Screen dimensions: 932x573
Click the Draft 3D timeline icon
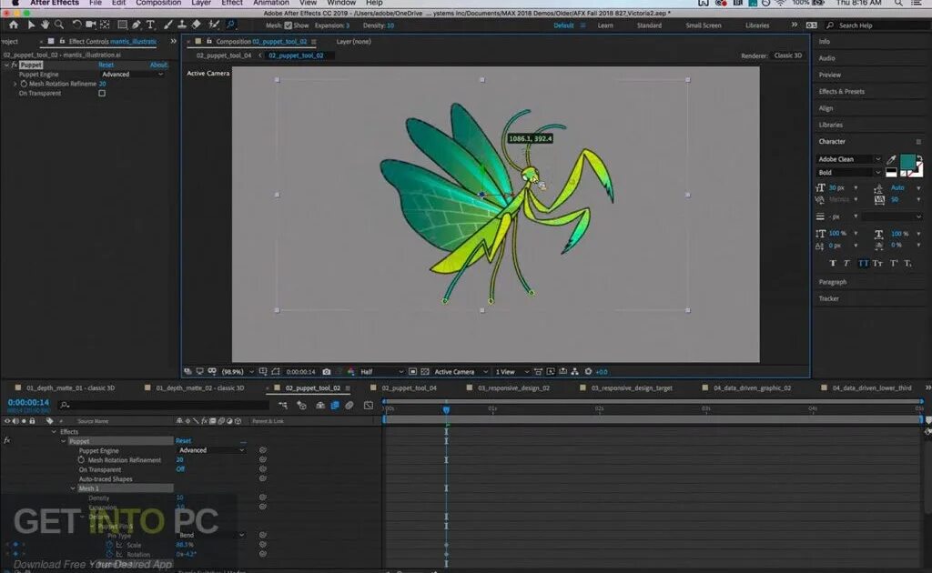pyautogui.click(x=301, y=405)
